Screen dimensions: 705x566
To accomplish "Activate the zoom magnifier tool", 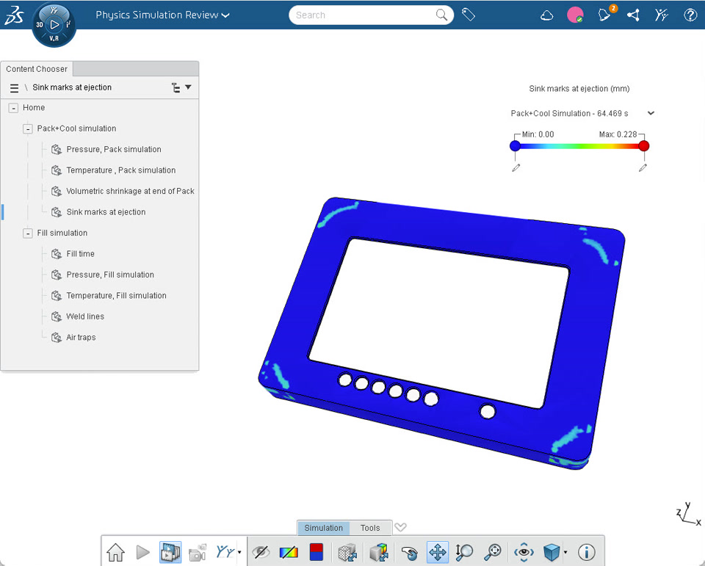I will point(464,552).
